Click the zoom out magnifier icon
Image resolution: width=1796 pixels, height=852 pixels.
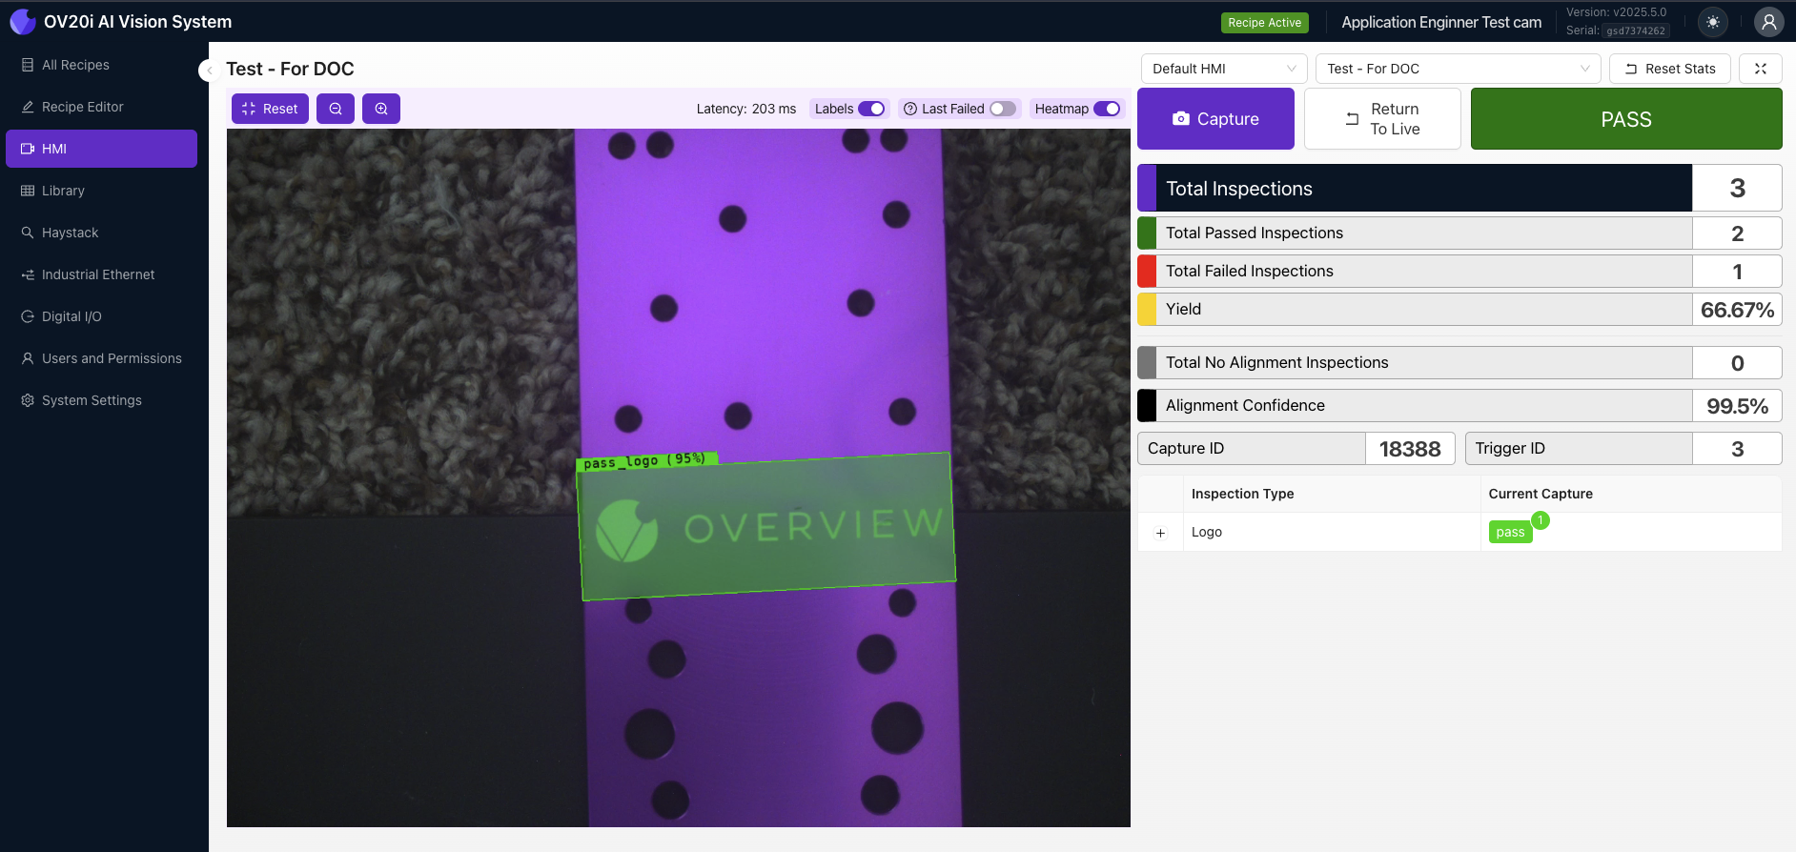(336, 109)
